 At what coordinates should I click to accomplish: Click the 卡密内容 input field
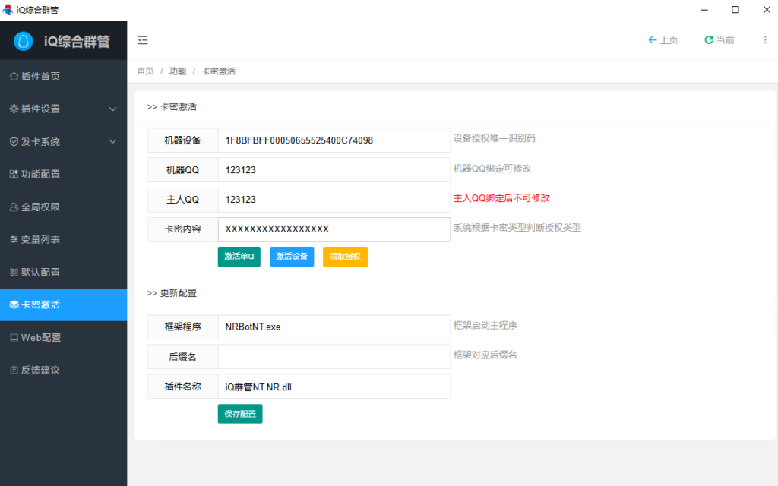click(x=334, y=229)
